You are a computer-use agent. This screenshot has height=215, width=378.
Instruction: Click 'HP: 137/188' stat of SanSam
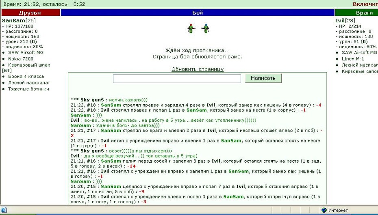click(x=19, y=26)
